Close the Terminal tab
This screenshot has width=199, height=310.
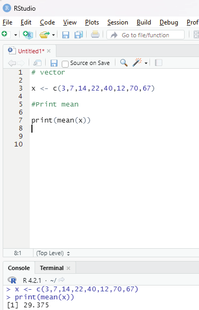[x=68, y=268]
